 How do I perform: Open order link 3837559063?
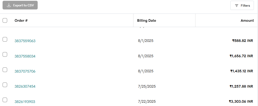[25, 41]
